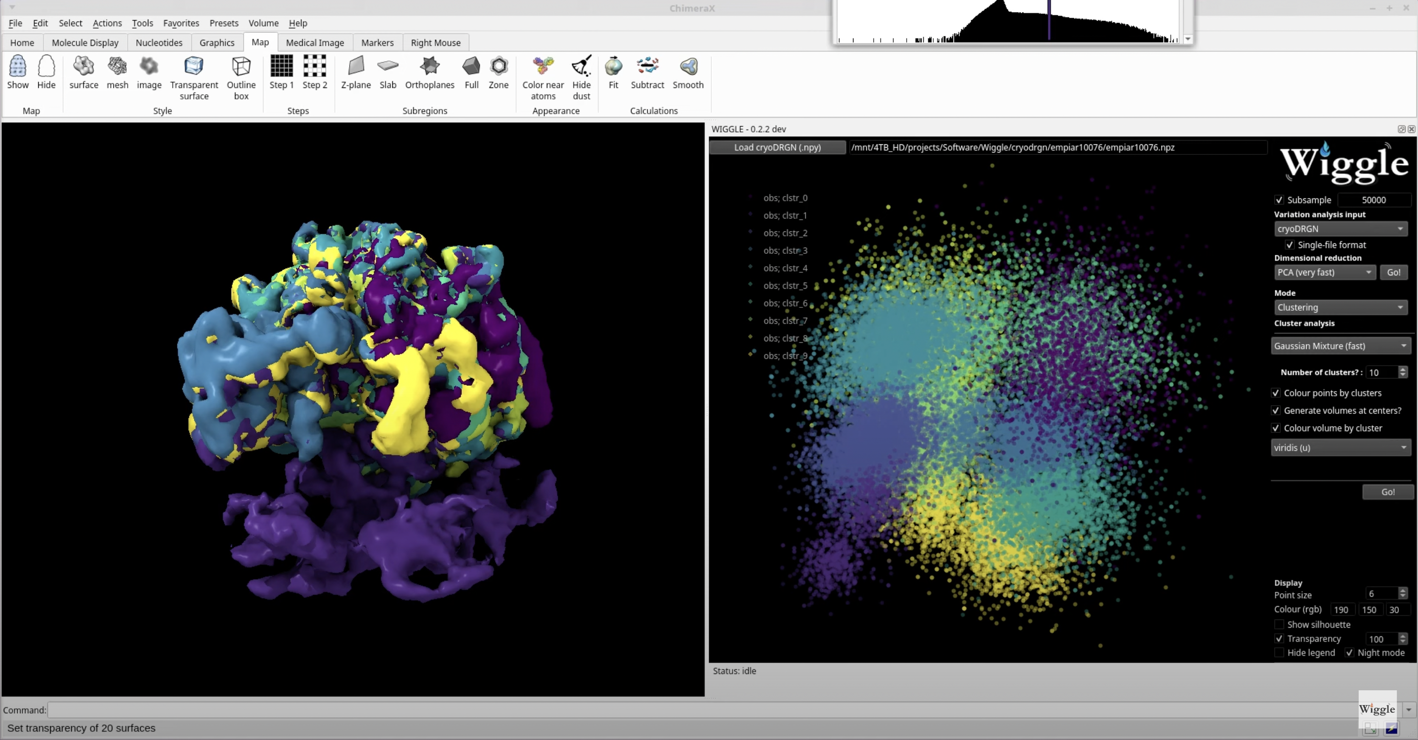
Task: Click the Fit map icon
Action: (613, 66)
